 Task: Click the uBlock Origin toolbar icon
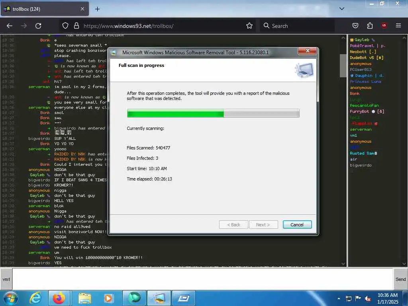pos(384,25)
